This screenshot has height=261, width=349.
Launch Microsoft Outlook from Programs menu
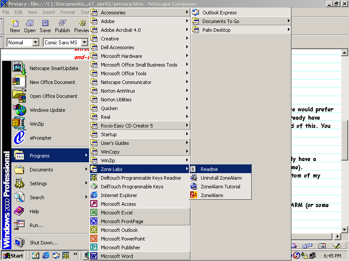(x=140, y=230)
